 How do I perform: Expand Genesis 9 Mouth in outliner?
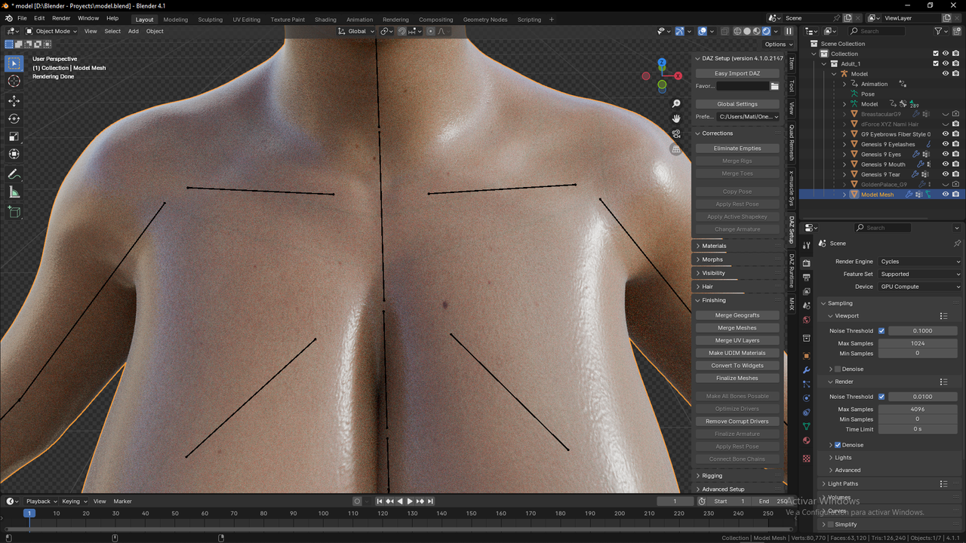click(x=844, y=164)
